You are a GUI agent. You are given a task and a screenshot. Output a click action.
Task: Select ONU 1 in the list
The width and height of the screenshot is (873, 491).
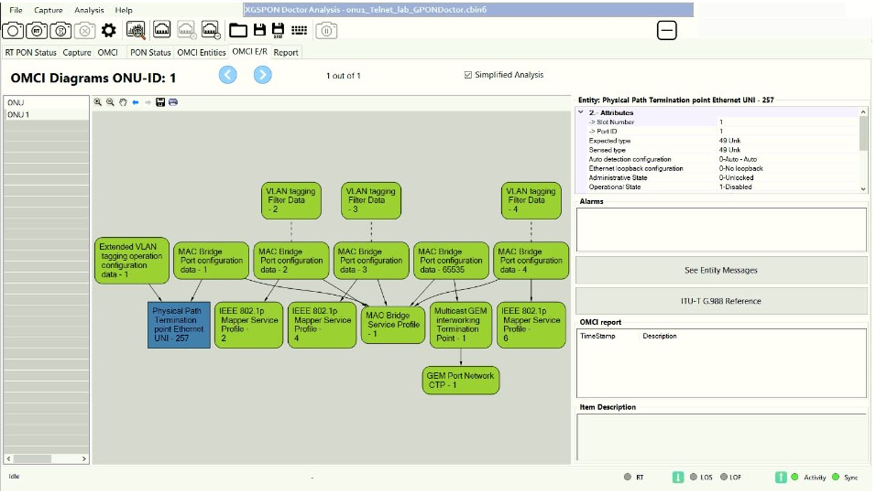[46, 115]
